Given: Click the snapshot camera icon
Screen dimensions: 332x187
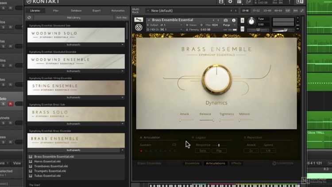Looking at the screenshot, I should point(226,20).
